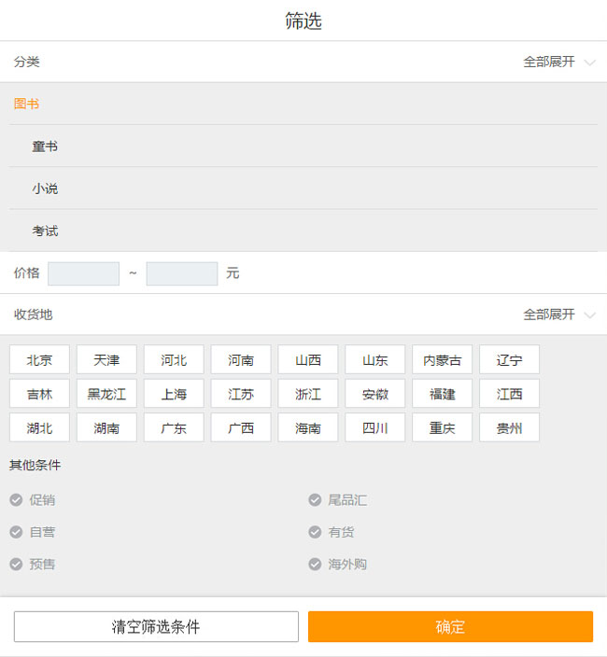Expand all locations via 全部展开 in the 收货地 row
The width and height of the screenshot is (607, 657).
click(x=558, y=315)
